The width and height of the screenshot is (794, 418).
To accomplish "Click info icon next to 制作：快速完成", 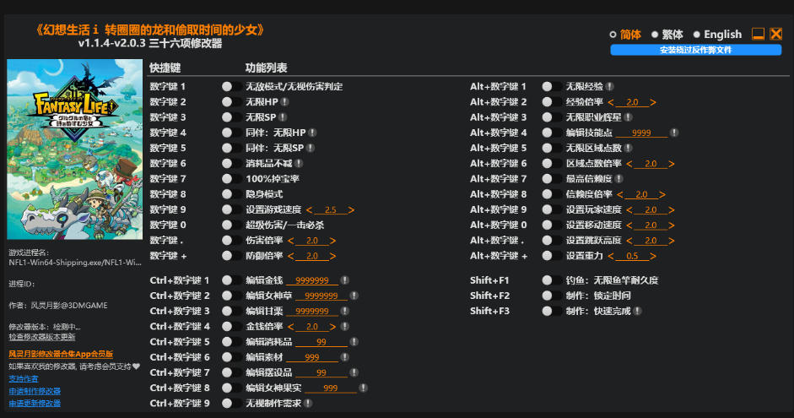I will click(x=638, y=311).
